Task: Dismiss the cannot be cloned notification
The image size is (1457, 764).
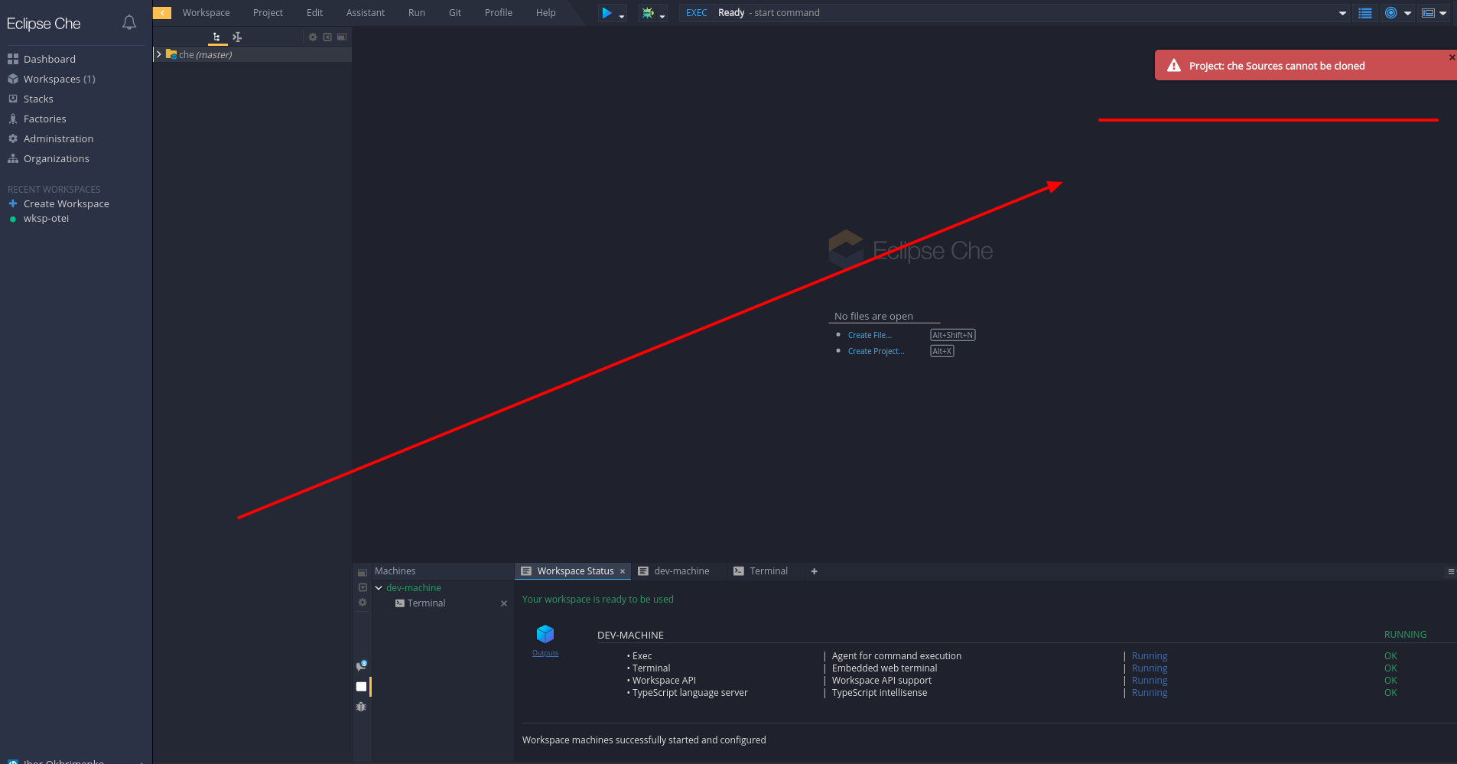Action: tap(1452, 57)
